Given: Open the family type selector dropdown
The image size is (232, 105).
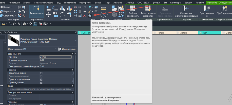Looking at the screenshot, I should (76, 40).
